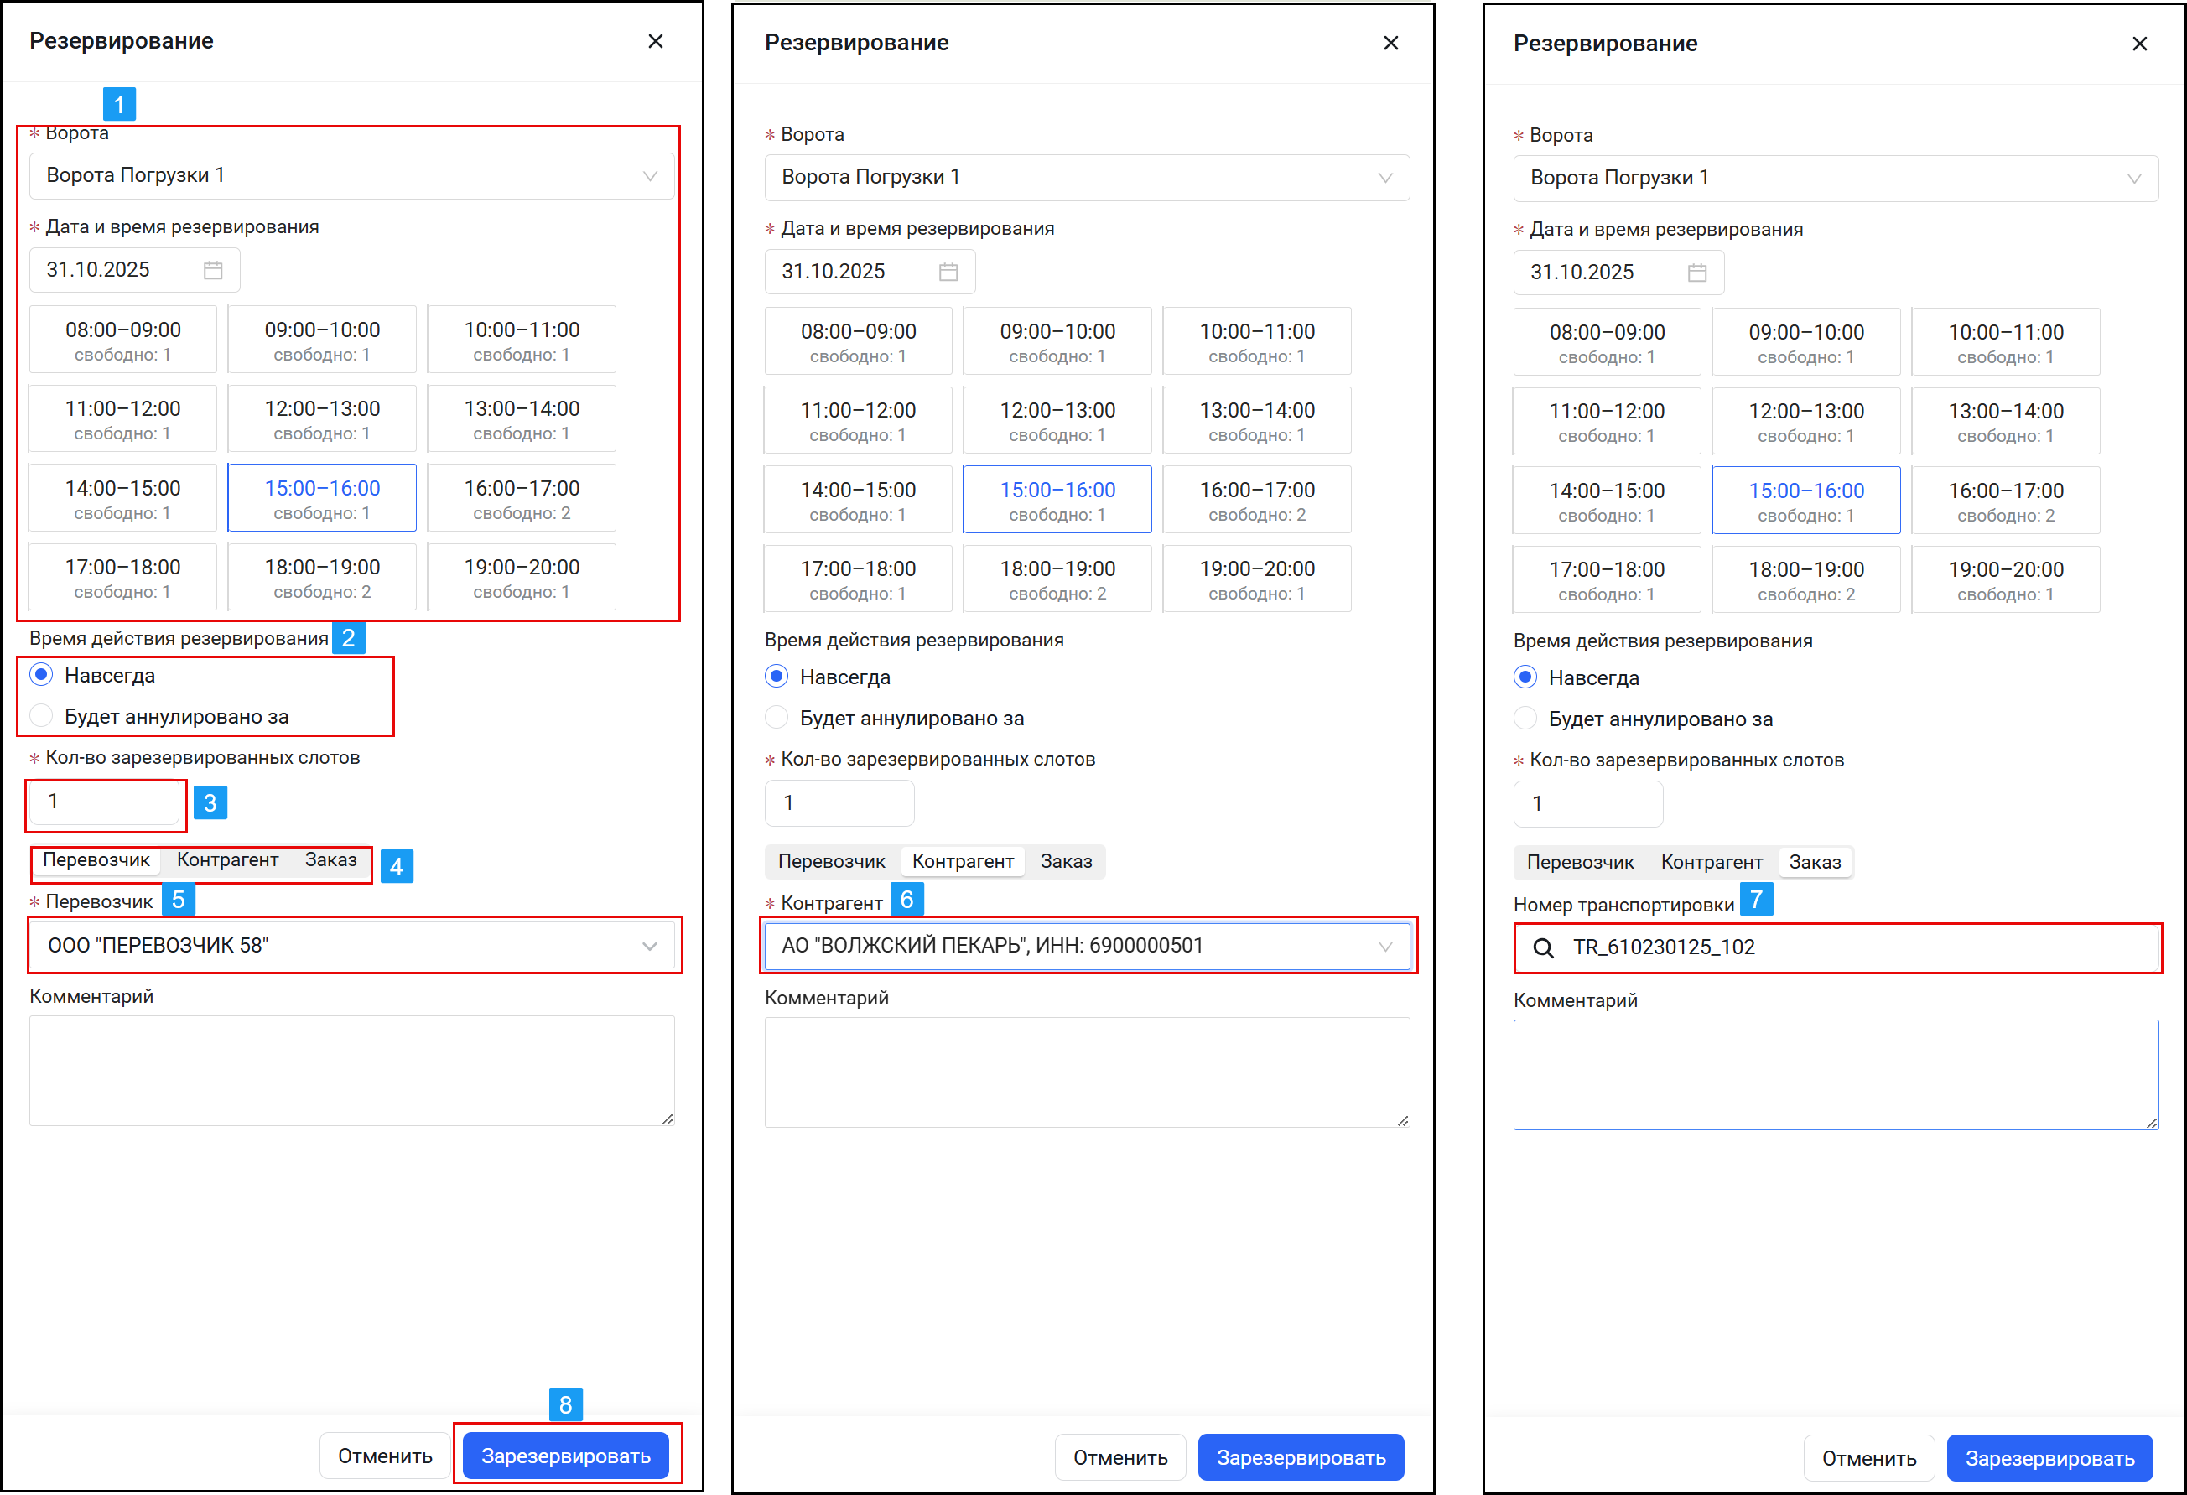Click the search magnifier icon near TR_610230125_102
The height and width of the screenshot is (1495, 2187).
(x=1543, y=947)
